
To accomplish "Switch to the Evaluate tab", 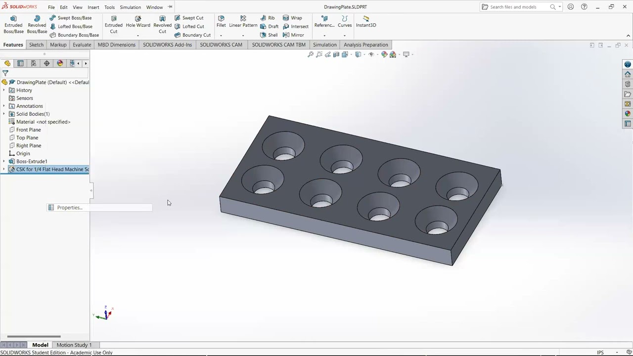I will click(82, 44).
